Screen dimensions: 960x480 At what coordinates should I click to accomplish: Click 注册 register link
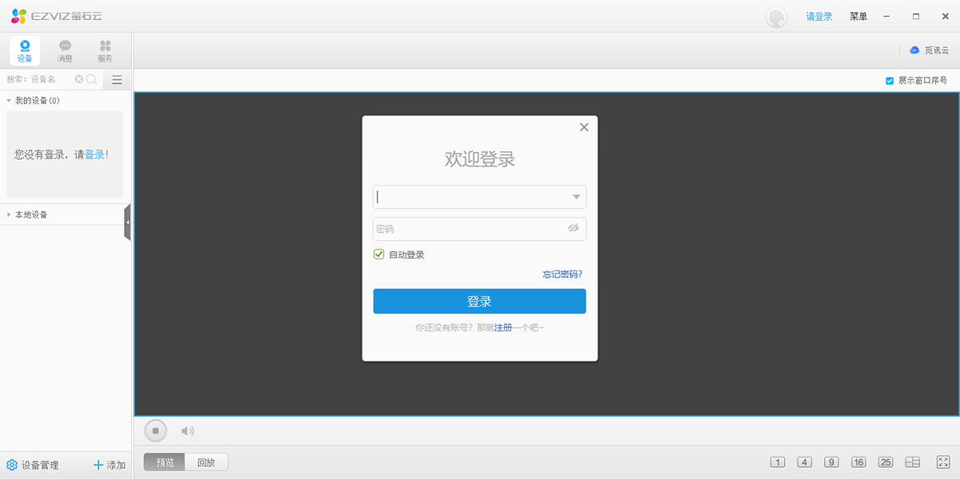coord(503,328)
